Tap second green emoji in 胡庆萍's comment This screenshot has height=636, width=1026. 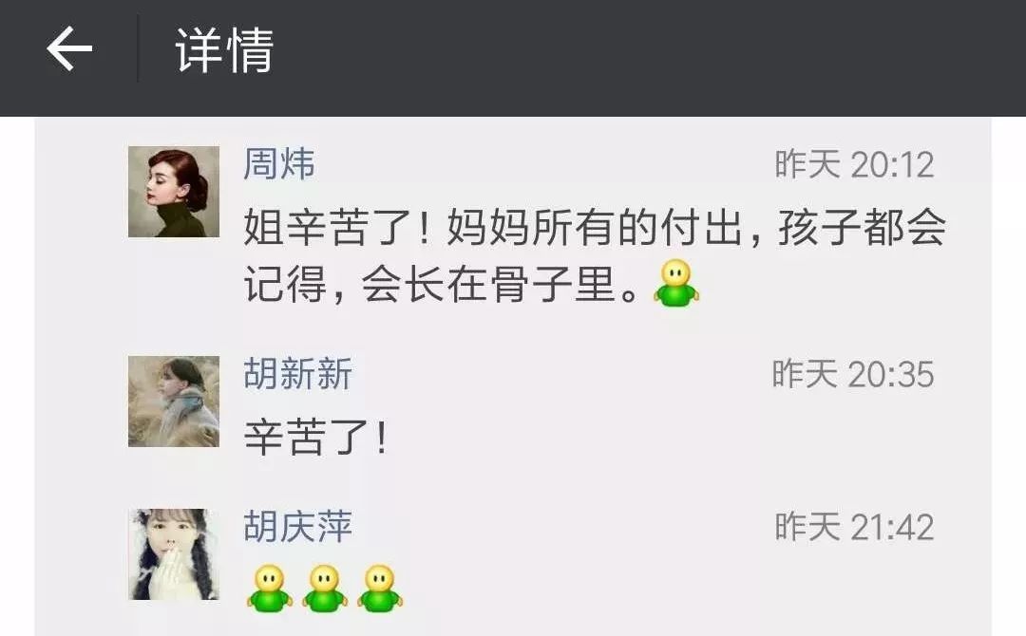coord(325,589)
